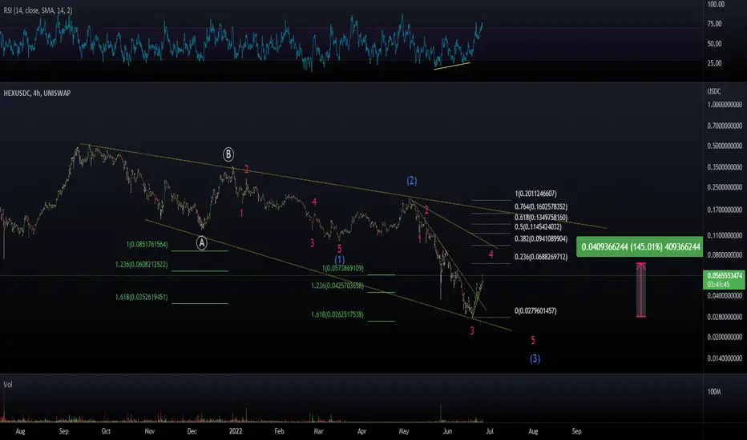The height and width of the screenshot is (440, 747).
Task: Click the yellow RSI divergence trendline
Action: [451, 66]
